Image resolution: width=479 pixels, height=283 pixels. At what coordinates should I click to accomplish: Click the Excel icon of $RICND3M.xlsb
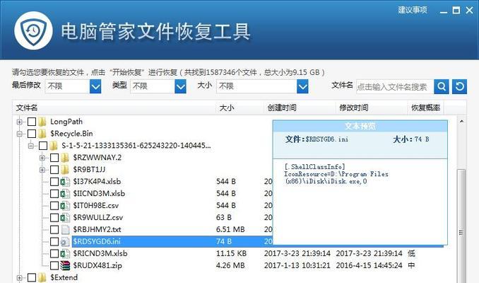(x=65, y=253)
